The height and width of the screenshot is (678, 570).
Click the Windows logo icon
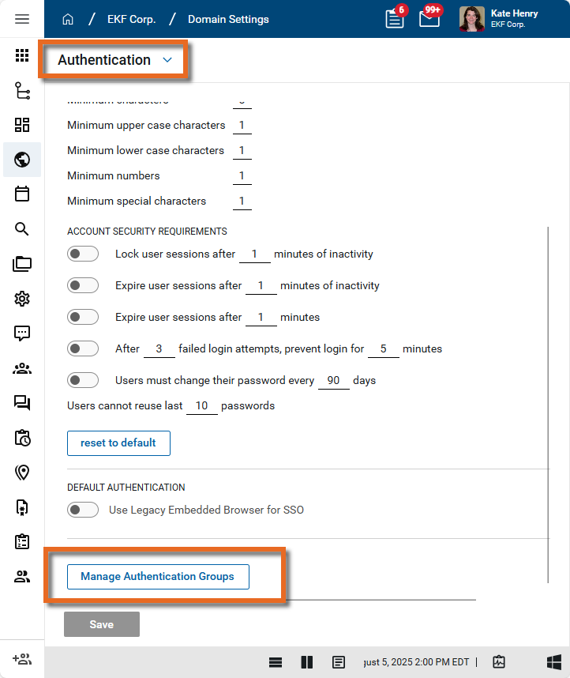click(554, 662)
